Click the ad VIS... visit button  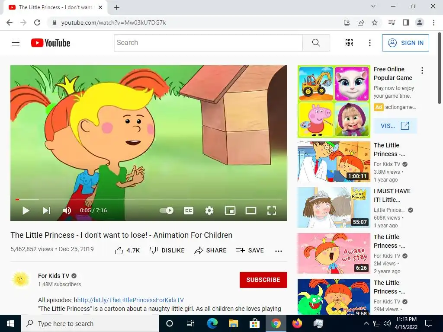click(x=395, y=126)
